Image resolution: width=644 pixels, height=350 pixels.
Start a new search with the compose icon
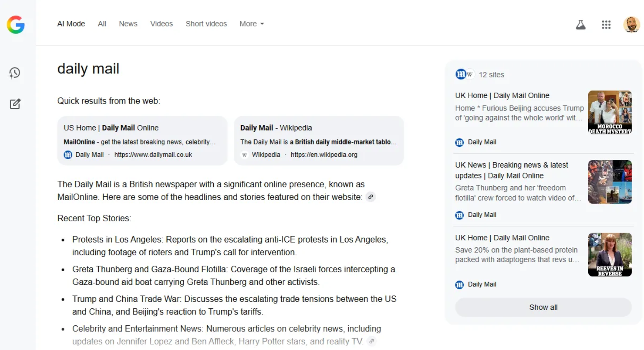click(15, 104)
